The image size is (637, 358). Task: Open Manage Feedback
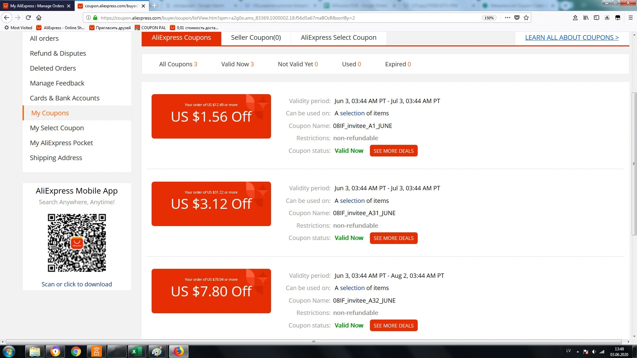pos(57,83)
